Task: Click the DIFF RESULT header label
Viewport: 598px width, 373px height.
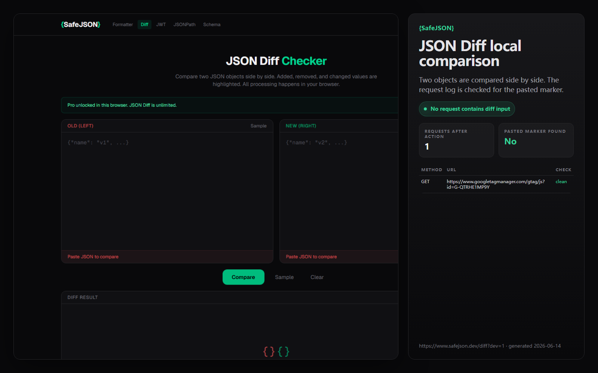Action: (x=83, y=297)
